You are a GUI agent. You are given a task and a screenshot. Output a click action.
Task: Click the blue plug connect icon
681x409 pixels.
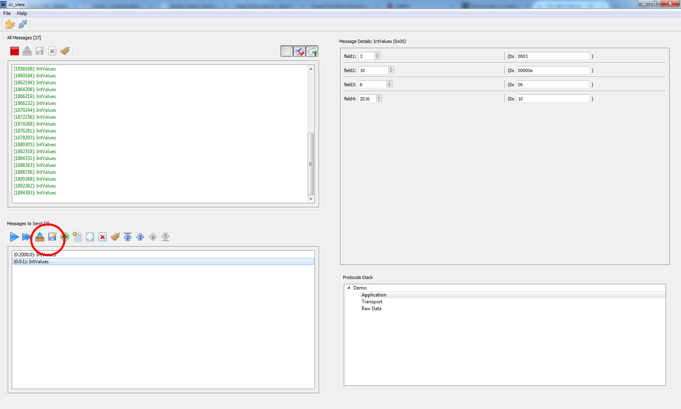(x=23, y=24)
